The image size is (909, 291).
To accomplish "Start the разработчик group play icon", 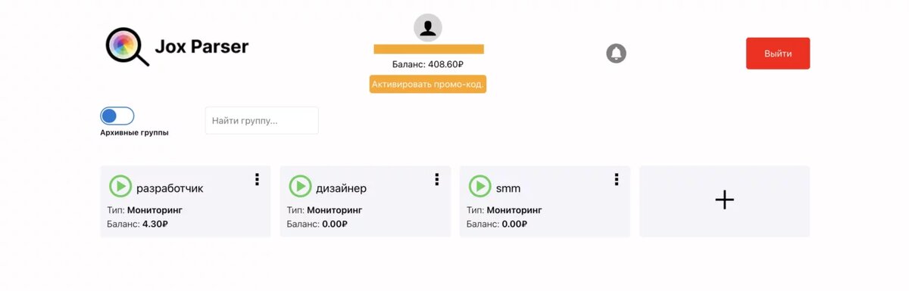I will [x=120, y=186].
